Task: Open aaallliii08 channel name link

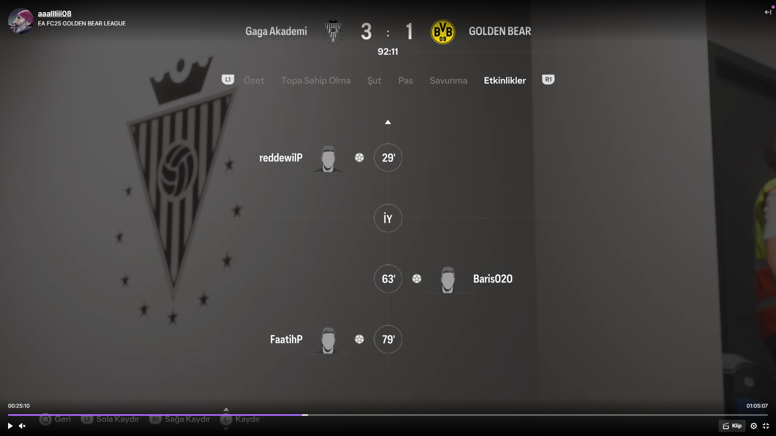Action: (55, 13)
